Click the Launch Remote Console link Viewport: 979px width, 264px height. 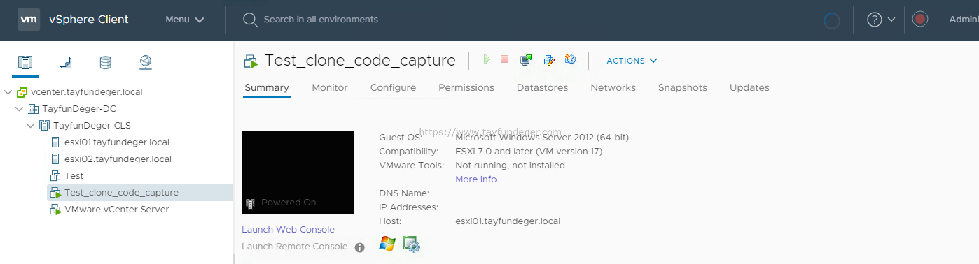tap(294, 246)
